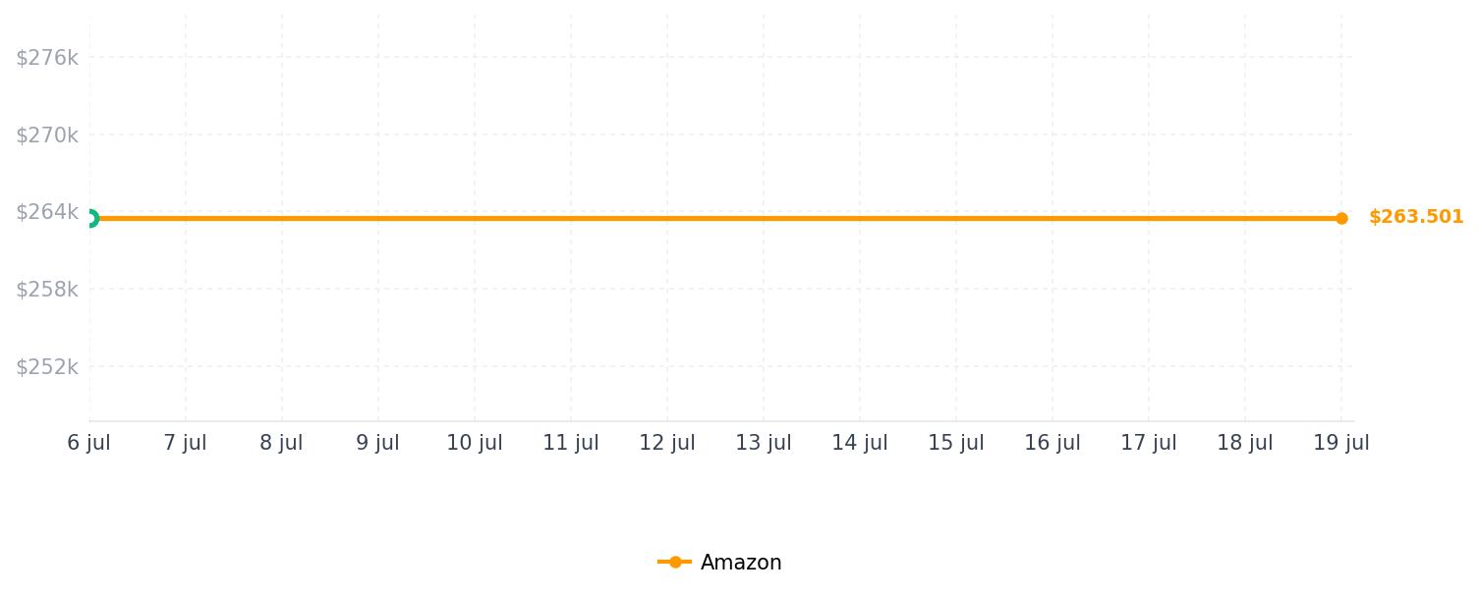1479x596 pixels.
Task: Select the 15 jul axis label
Action: coord(956,443)
